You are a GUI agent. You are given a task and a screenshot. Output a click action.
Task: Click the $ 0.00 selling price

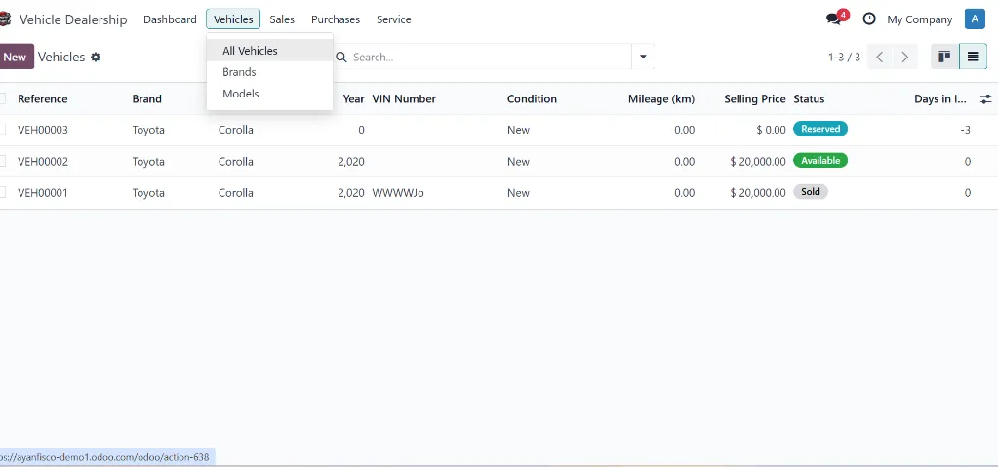tap(772, 130)
